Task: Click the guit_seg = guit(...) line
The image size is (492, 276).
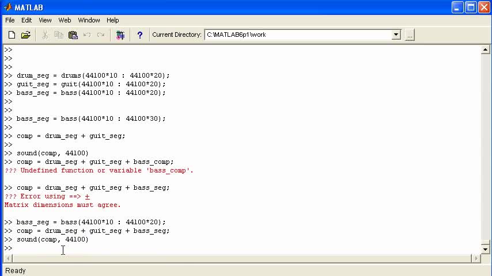Action: point(91,85)
